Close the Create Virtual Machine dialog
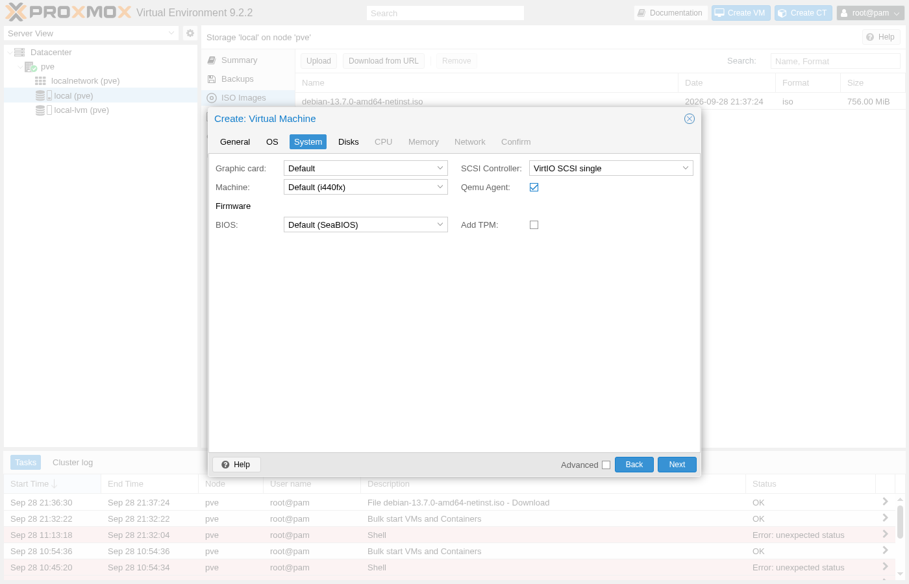 (690, 119)
